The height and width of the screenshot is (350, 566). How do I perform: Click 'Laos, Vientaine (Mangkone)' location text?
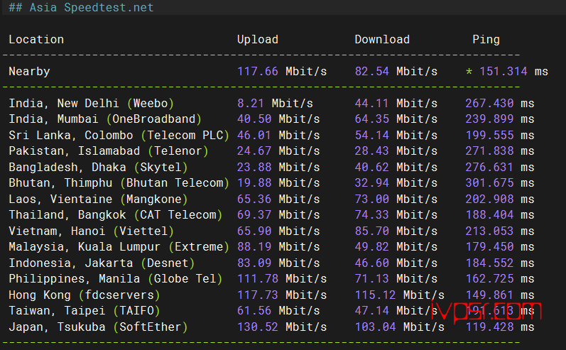tap(98, 199)
